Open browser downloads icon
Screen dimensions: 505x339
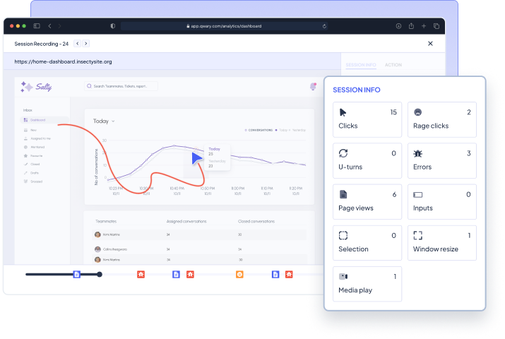399,25
